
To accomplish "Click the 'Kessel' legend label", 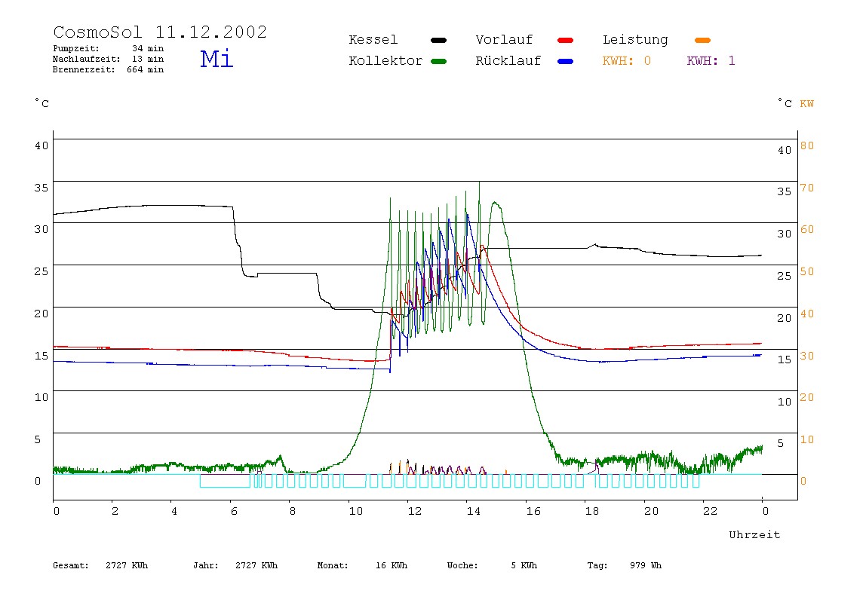I will (373, 40).
